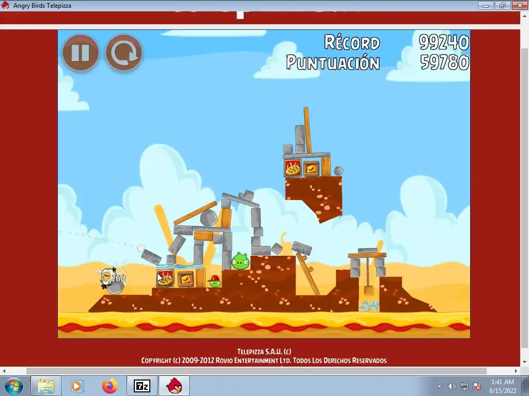Click the horizontal scrollbar left arrow
Image resolution: width=529 pixels, height=396 pixels.
pyautogui.click(x=4, y=371)
